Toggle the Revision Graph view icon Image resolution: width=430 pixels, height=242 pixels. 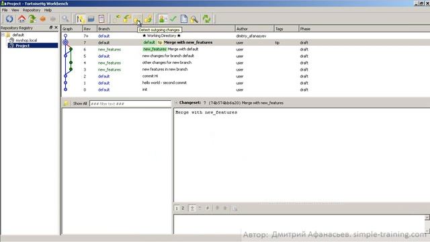point(81,19)
